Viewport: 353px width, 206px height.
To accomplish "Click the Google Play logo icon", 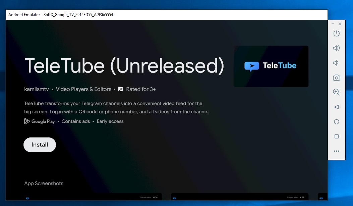I will (27, 121).
